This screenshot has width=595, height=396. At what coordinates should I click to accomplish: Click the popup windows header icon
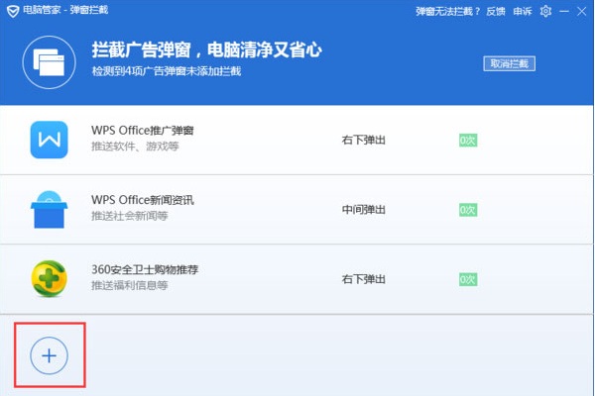pyautogui.click(x=49, y=62)
